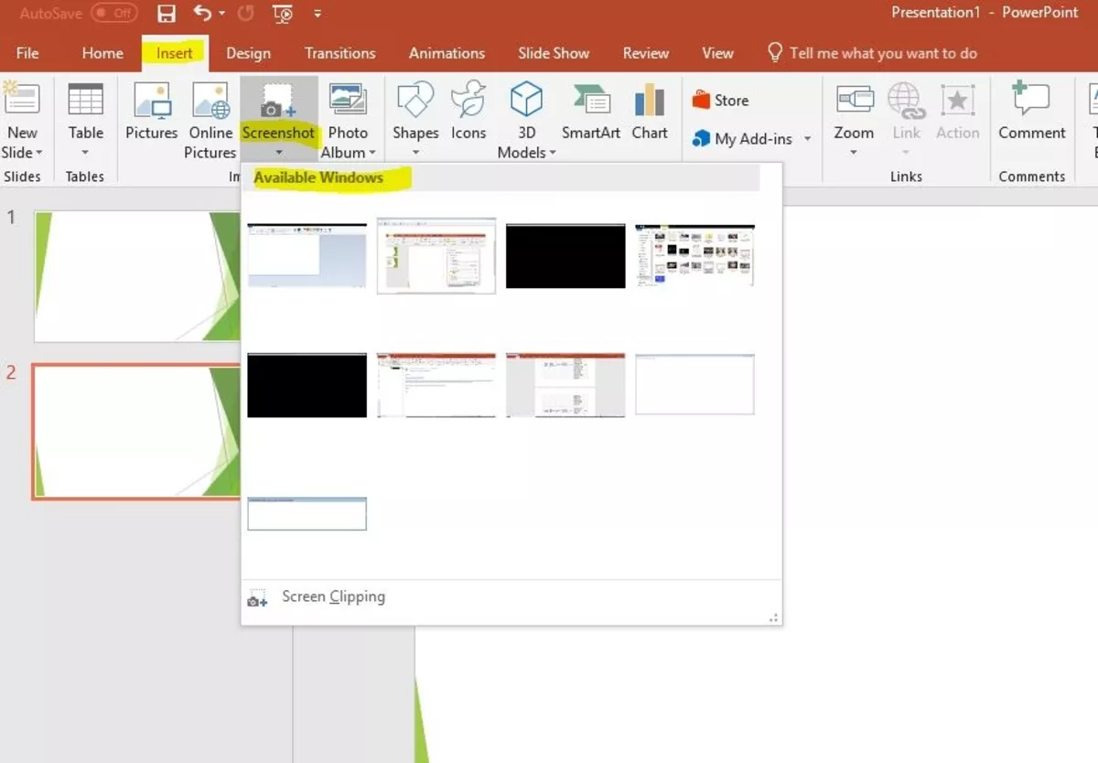Select Screen Clipping
The width and height of the screenshot is (1098, 763).
[331, 596]
